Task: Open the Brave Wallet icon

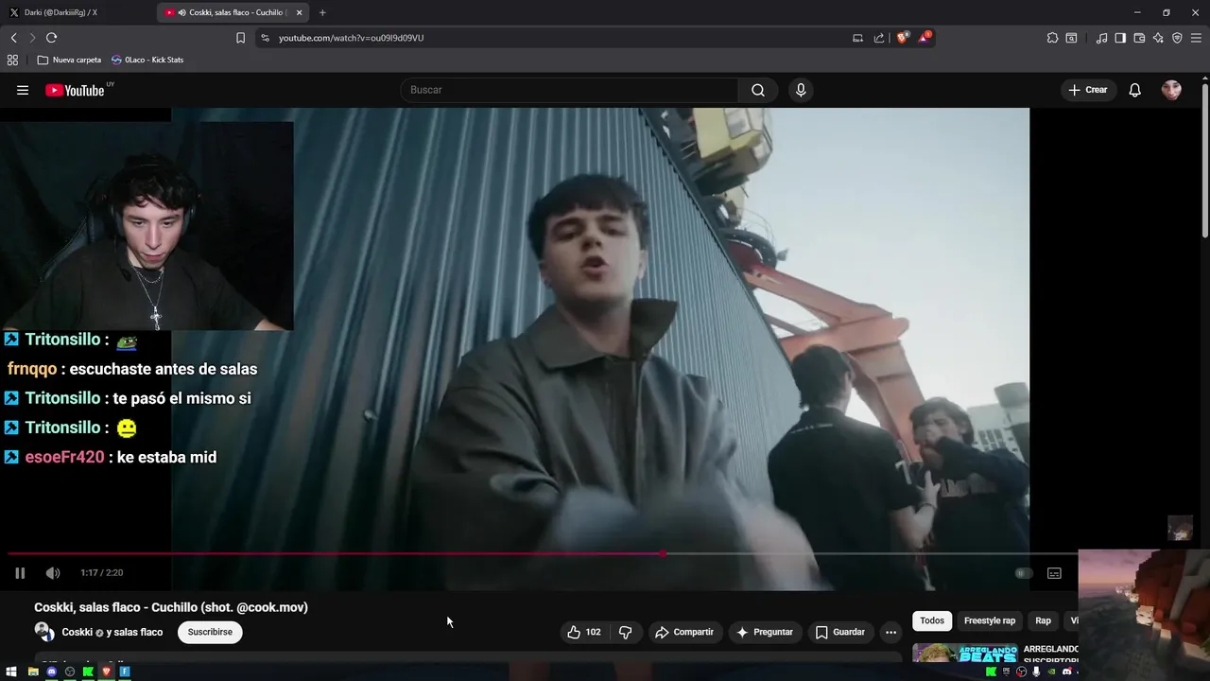Action: [1139, 38]
